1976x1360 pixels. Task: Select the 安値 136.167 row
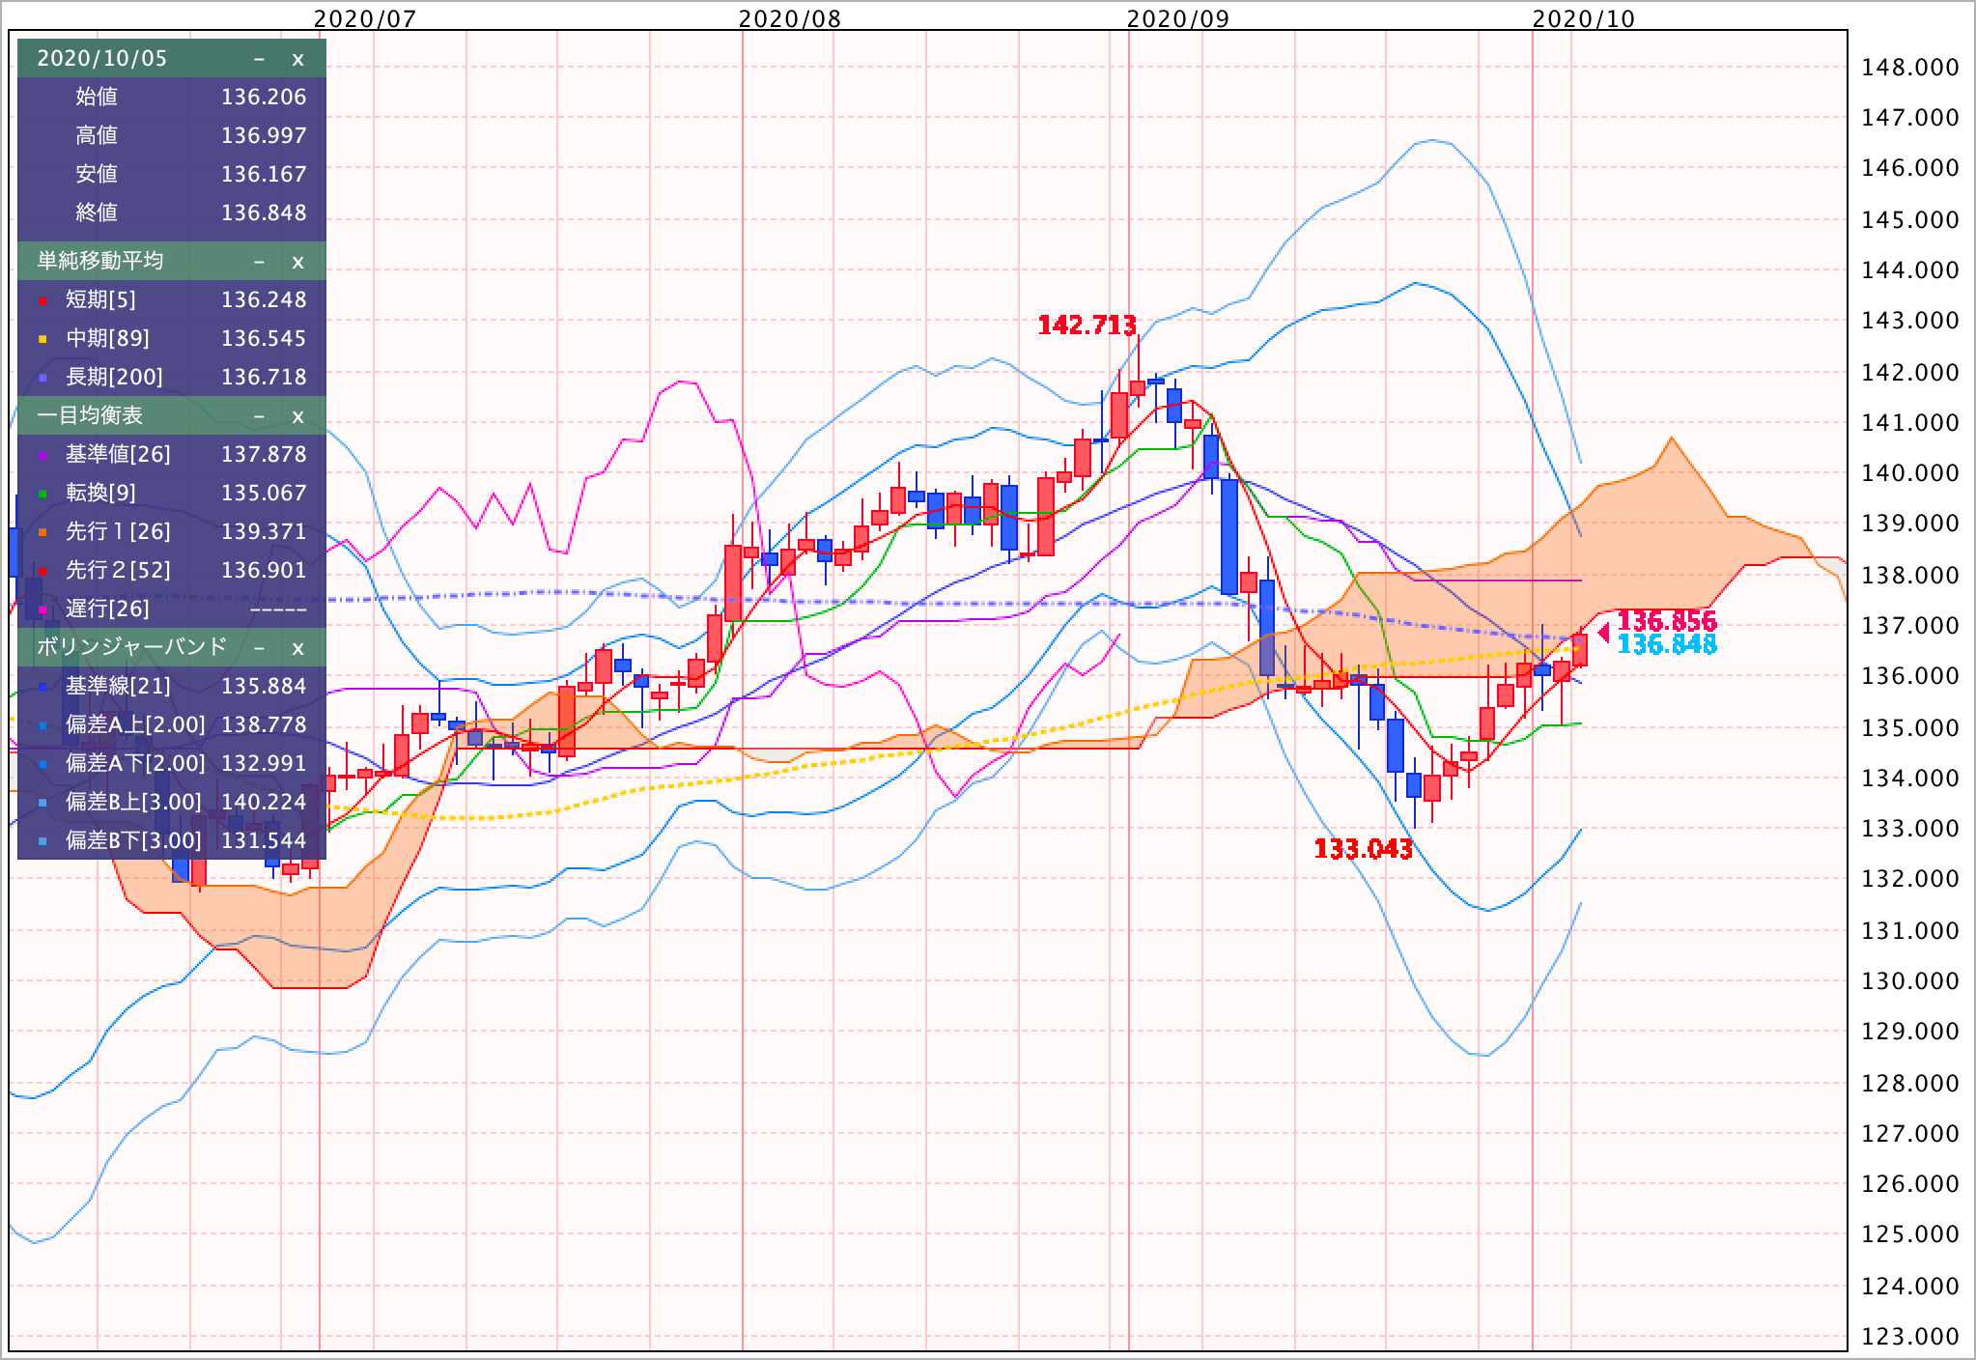[x=172, y=174]
